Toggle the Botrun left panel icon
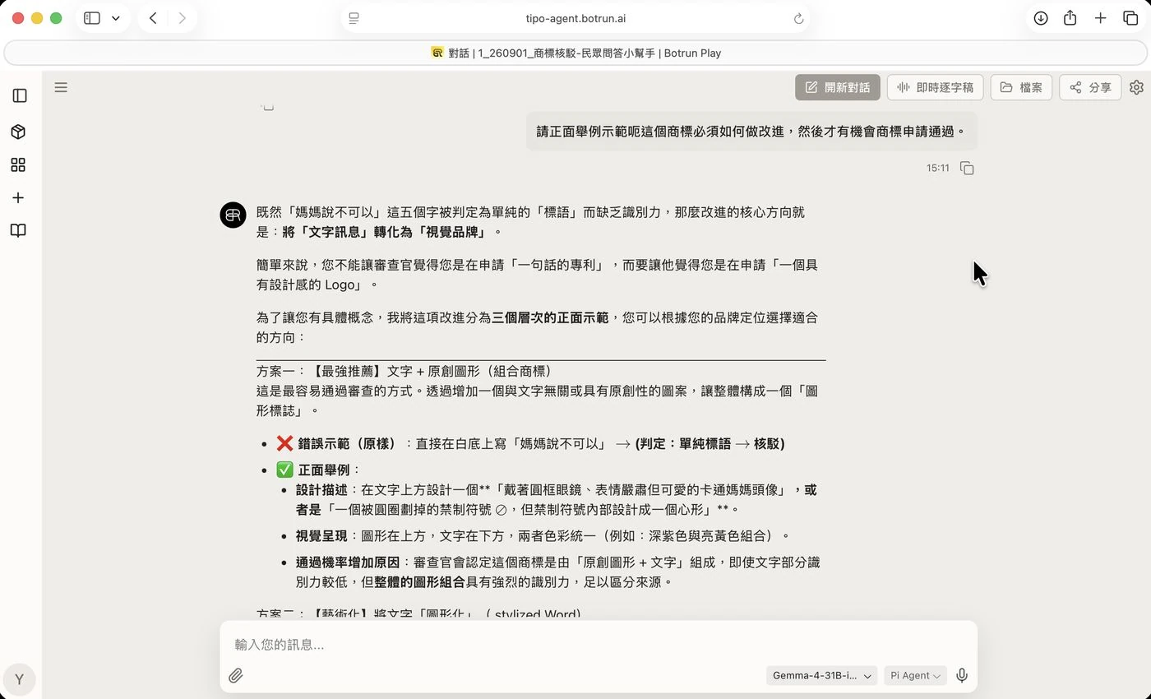Image resolution: width=1151 pixels, height=699 pixels. pos(18,95)
